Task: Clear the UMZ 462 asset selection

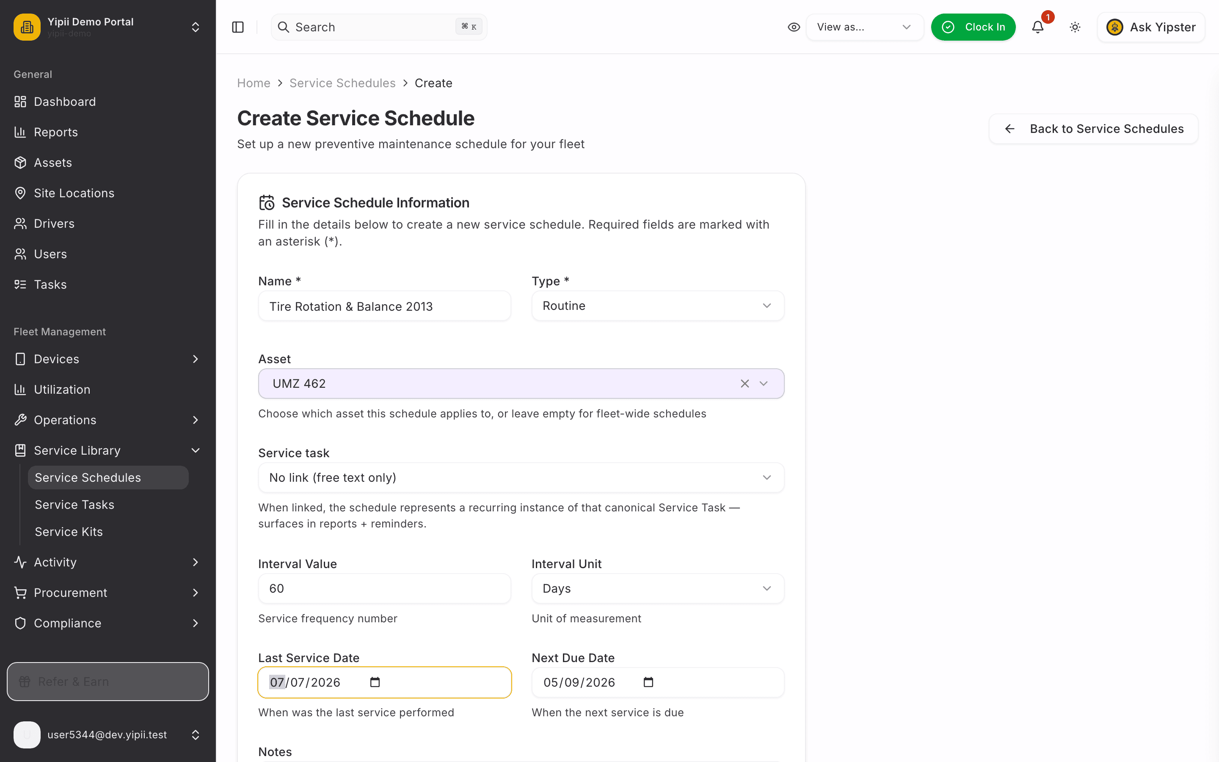Action: [x=745, y=384]
